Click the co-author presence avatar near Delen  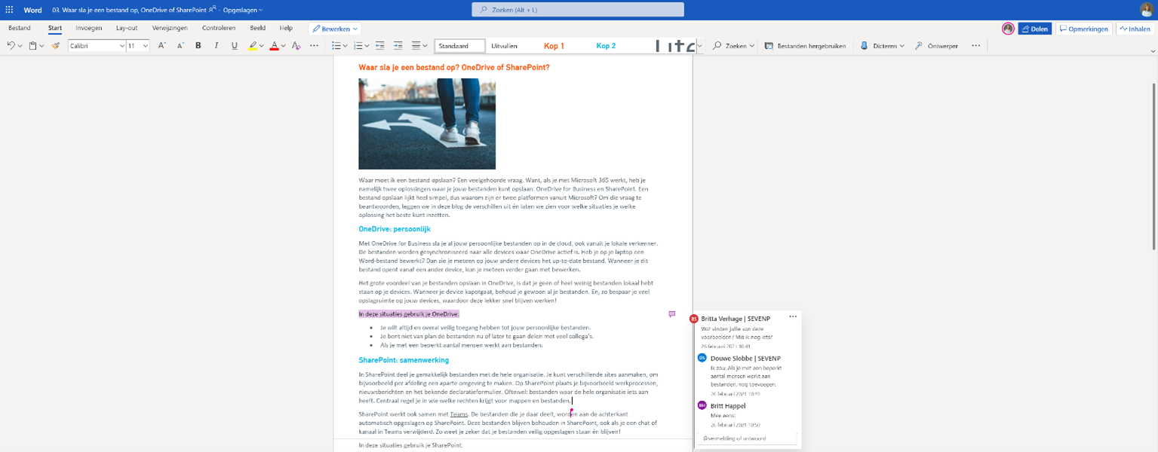pos(1008,29)
